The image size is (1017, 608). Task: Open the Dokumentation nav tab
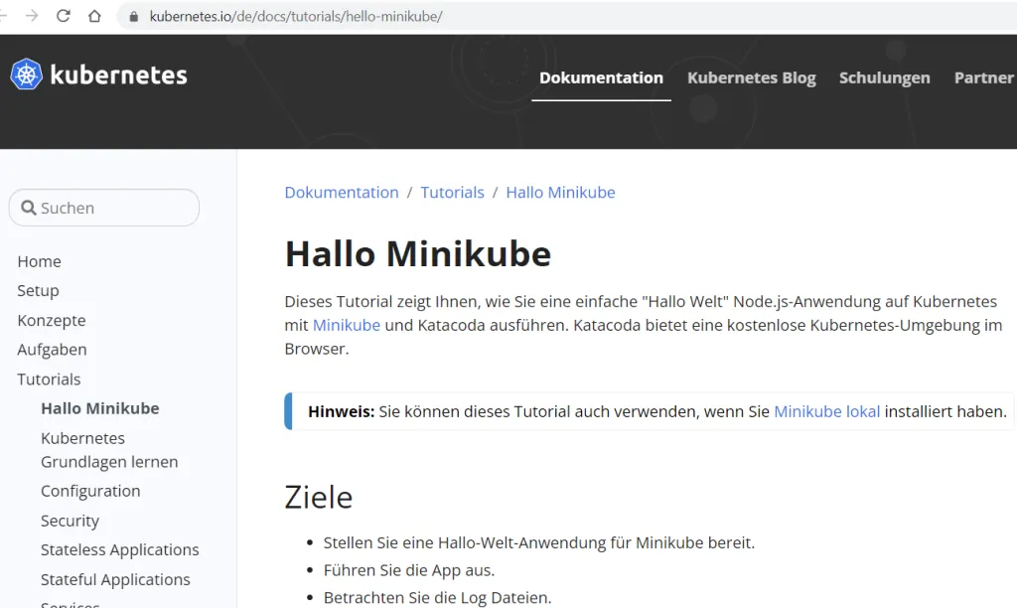[x=601, y=77]
